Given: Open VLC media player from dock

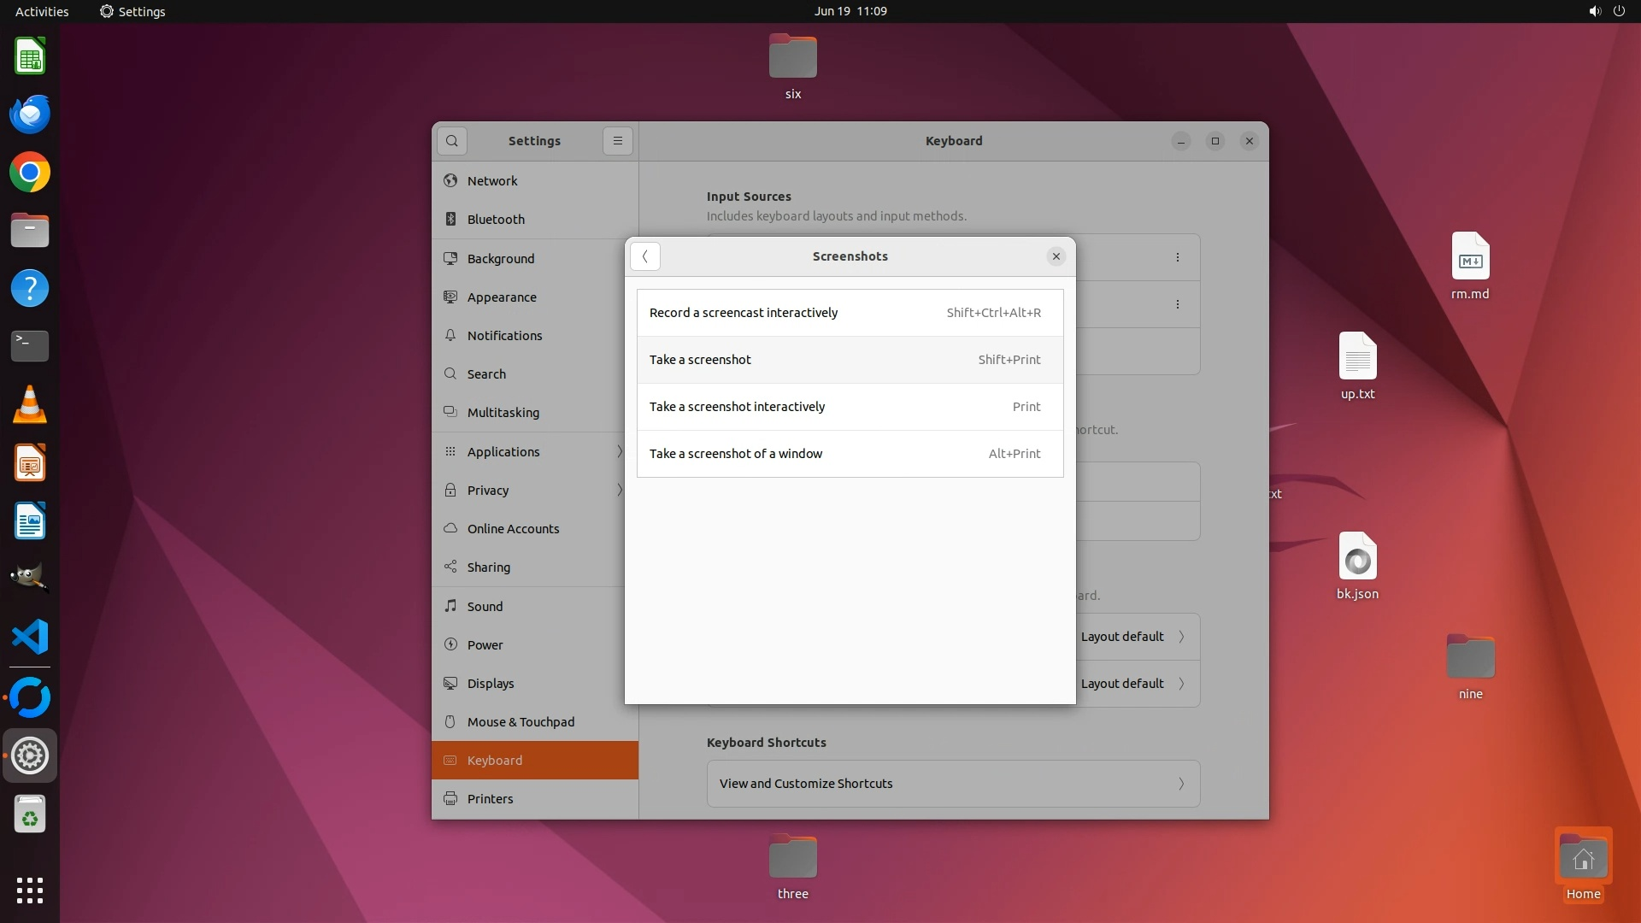Looking at the screenshot, I should 30,405.
